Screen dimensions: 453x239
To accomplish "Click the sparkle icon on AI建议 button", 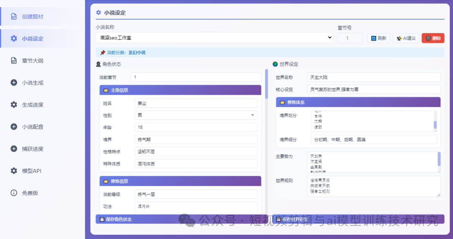I will tap(399, 39).
